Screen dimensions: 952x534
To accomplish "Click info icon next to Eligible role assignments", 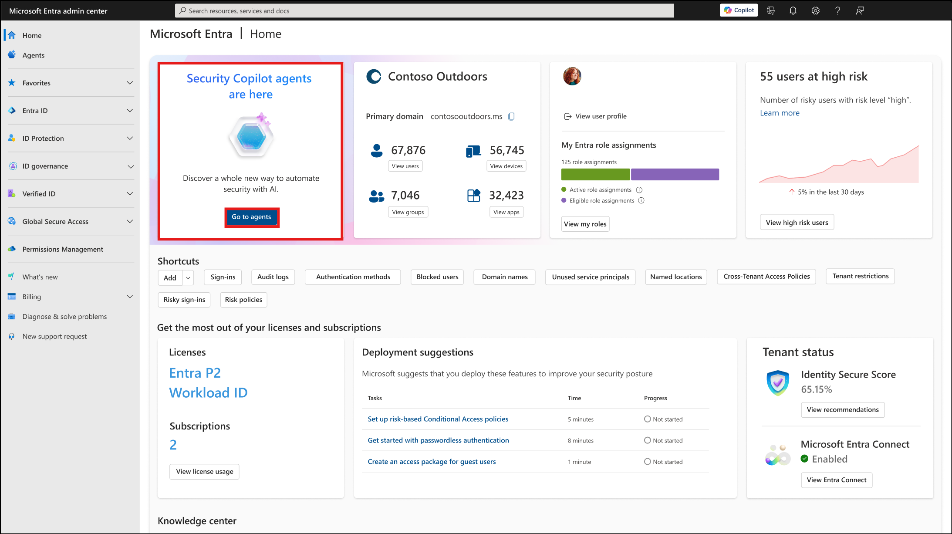I will pyautogui.click(x=641, y=201).
